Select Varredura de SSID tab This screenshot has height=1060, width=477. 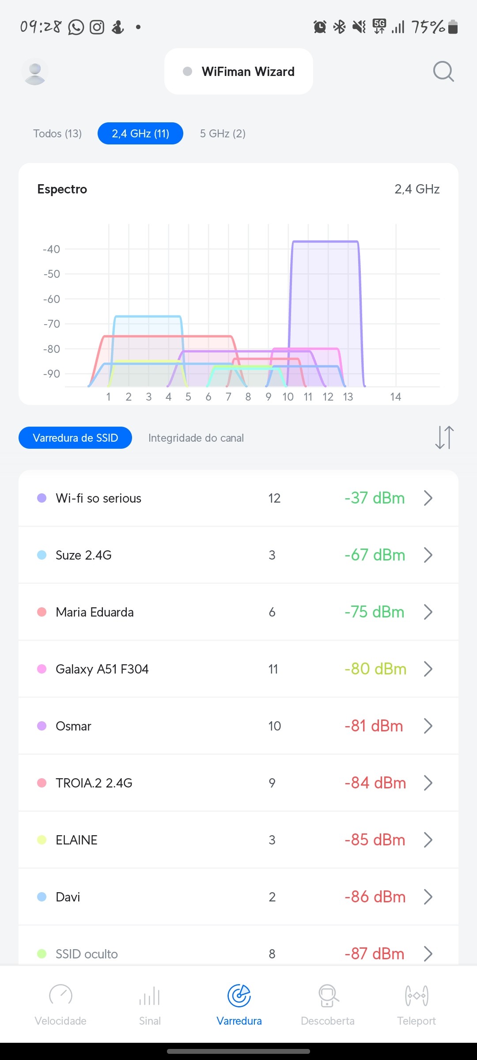[x=76, y=438]
